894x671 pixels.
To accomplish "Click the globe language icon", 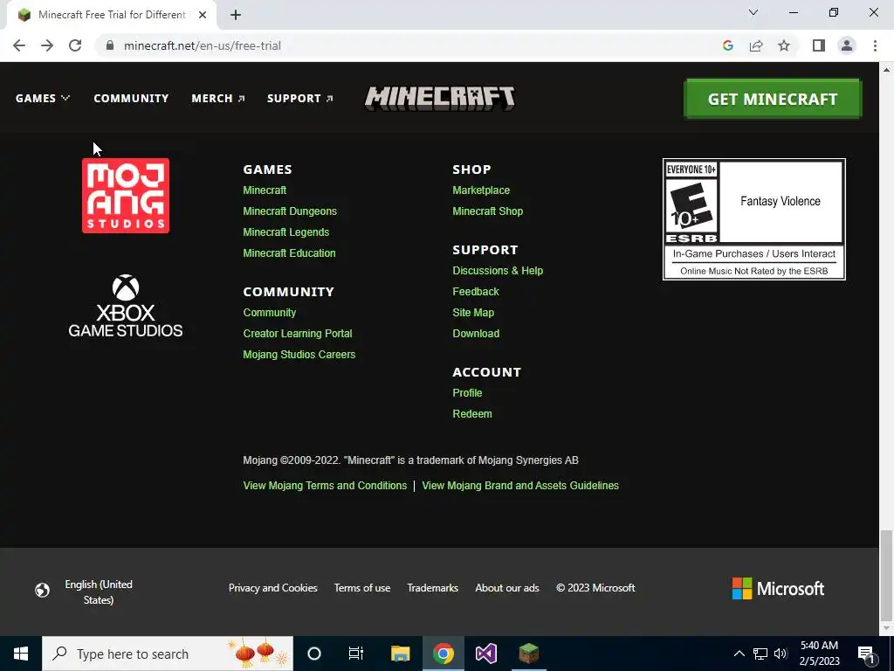I will (x=42, y=590).
